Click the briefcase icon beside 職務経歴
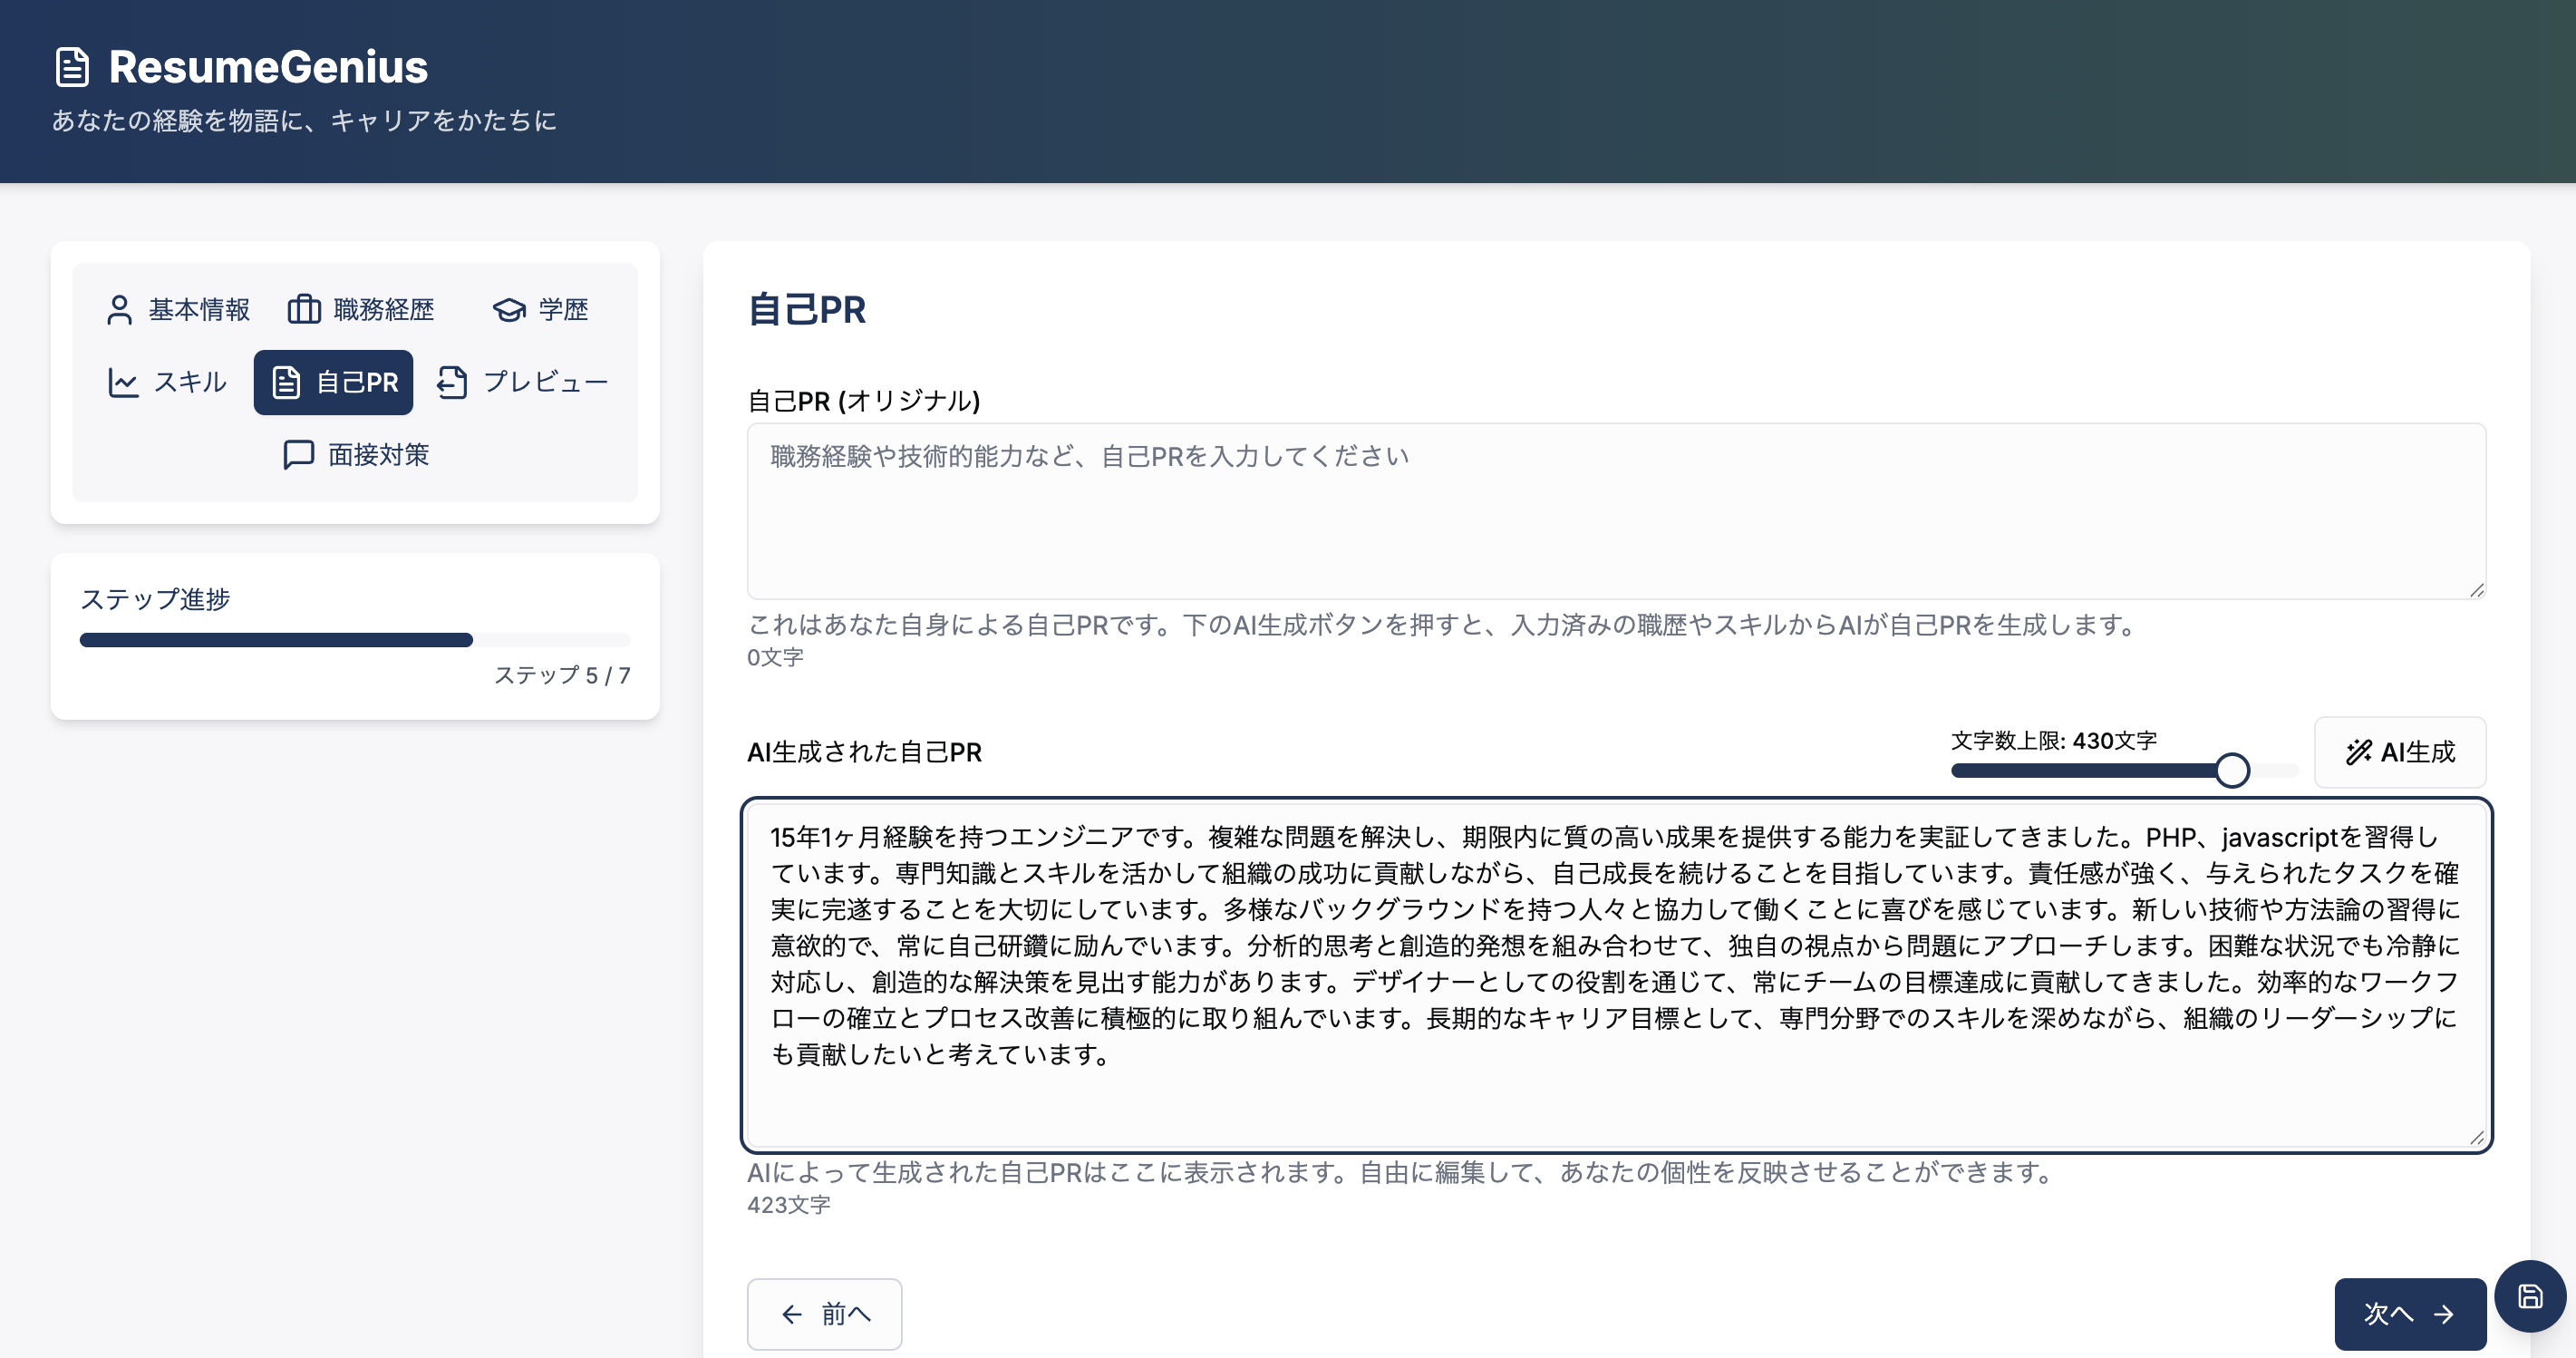 tap(304, 310)
